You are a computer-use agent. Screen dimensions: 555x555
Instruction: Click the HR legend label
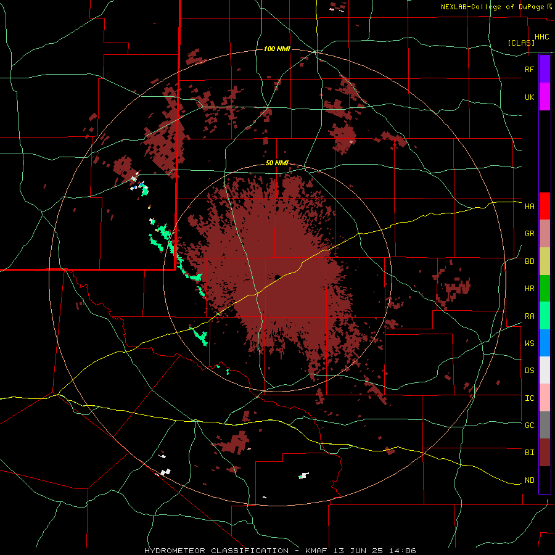(529, 289)
